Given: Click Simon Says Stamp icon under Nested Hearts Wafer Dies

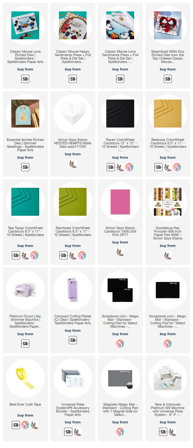Looking at the screenshot, I should point(73,164).
